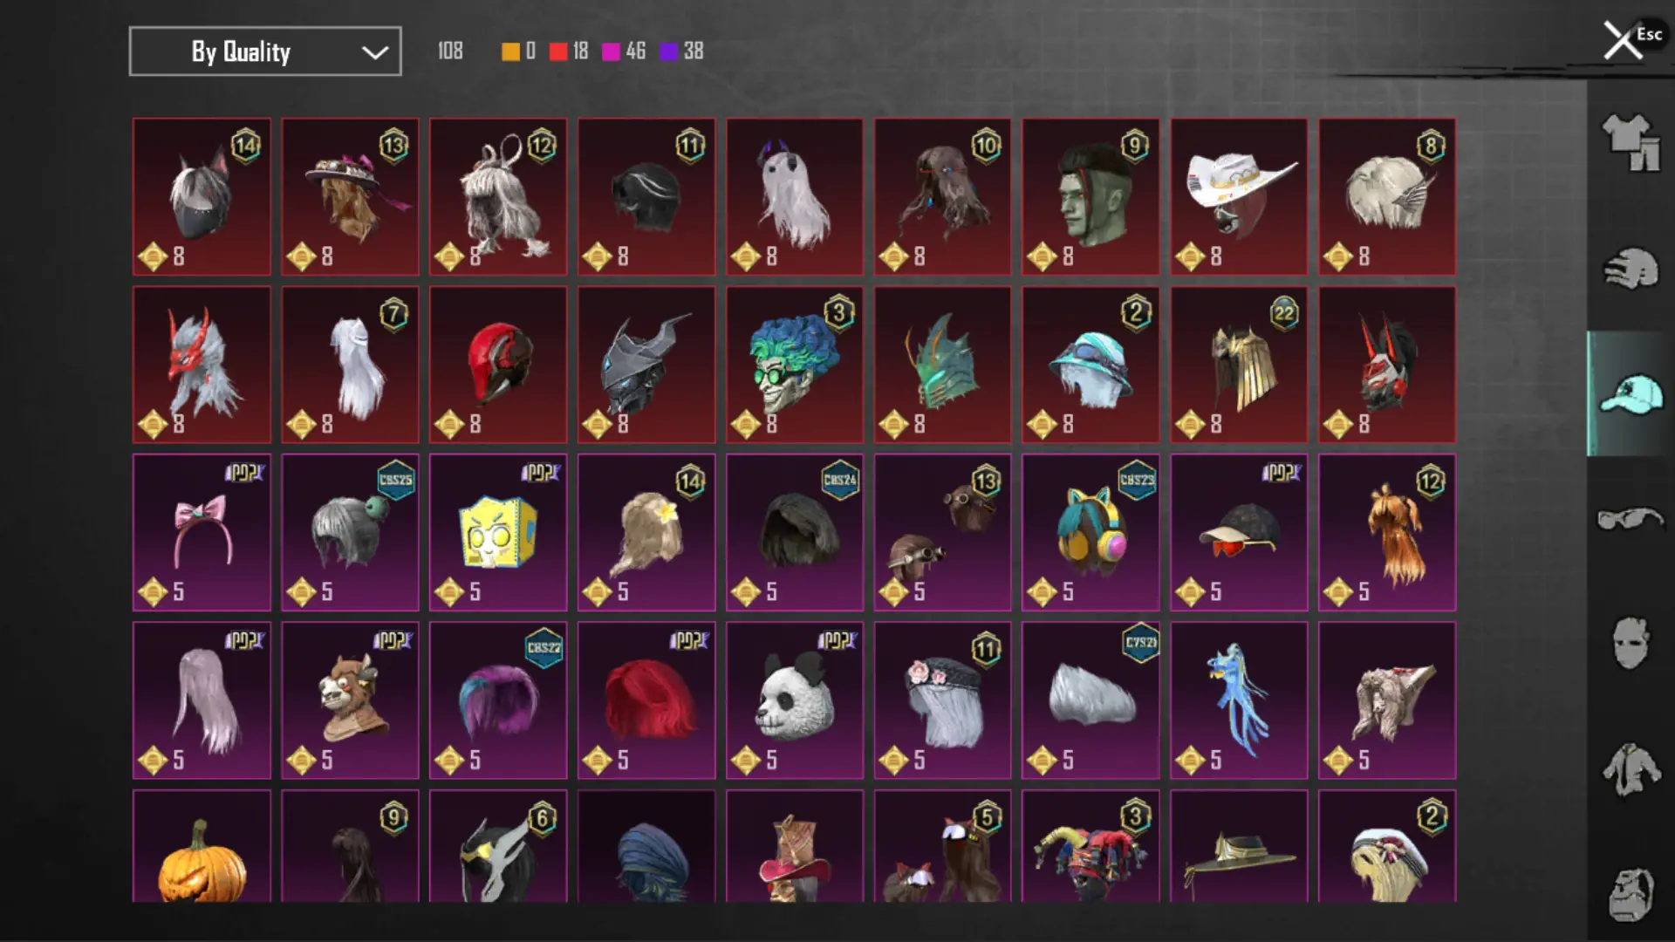The height and width of the screenshot is (942, 1675).
Task: Select the panda head item
Action: point(795,700)
